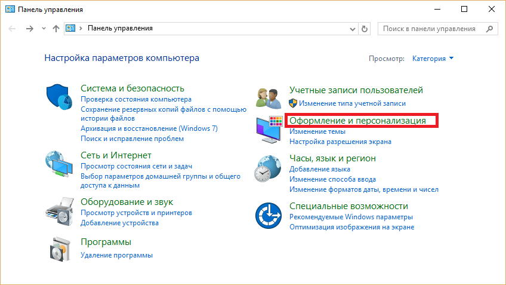Open Настройка разрешения экрана link
Screen dimensions: 506x285
click(x=340, y=142)
